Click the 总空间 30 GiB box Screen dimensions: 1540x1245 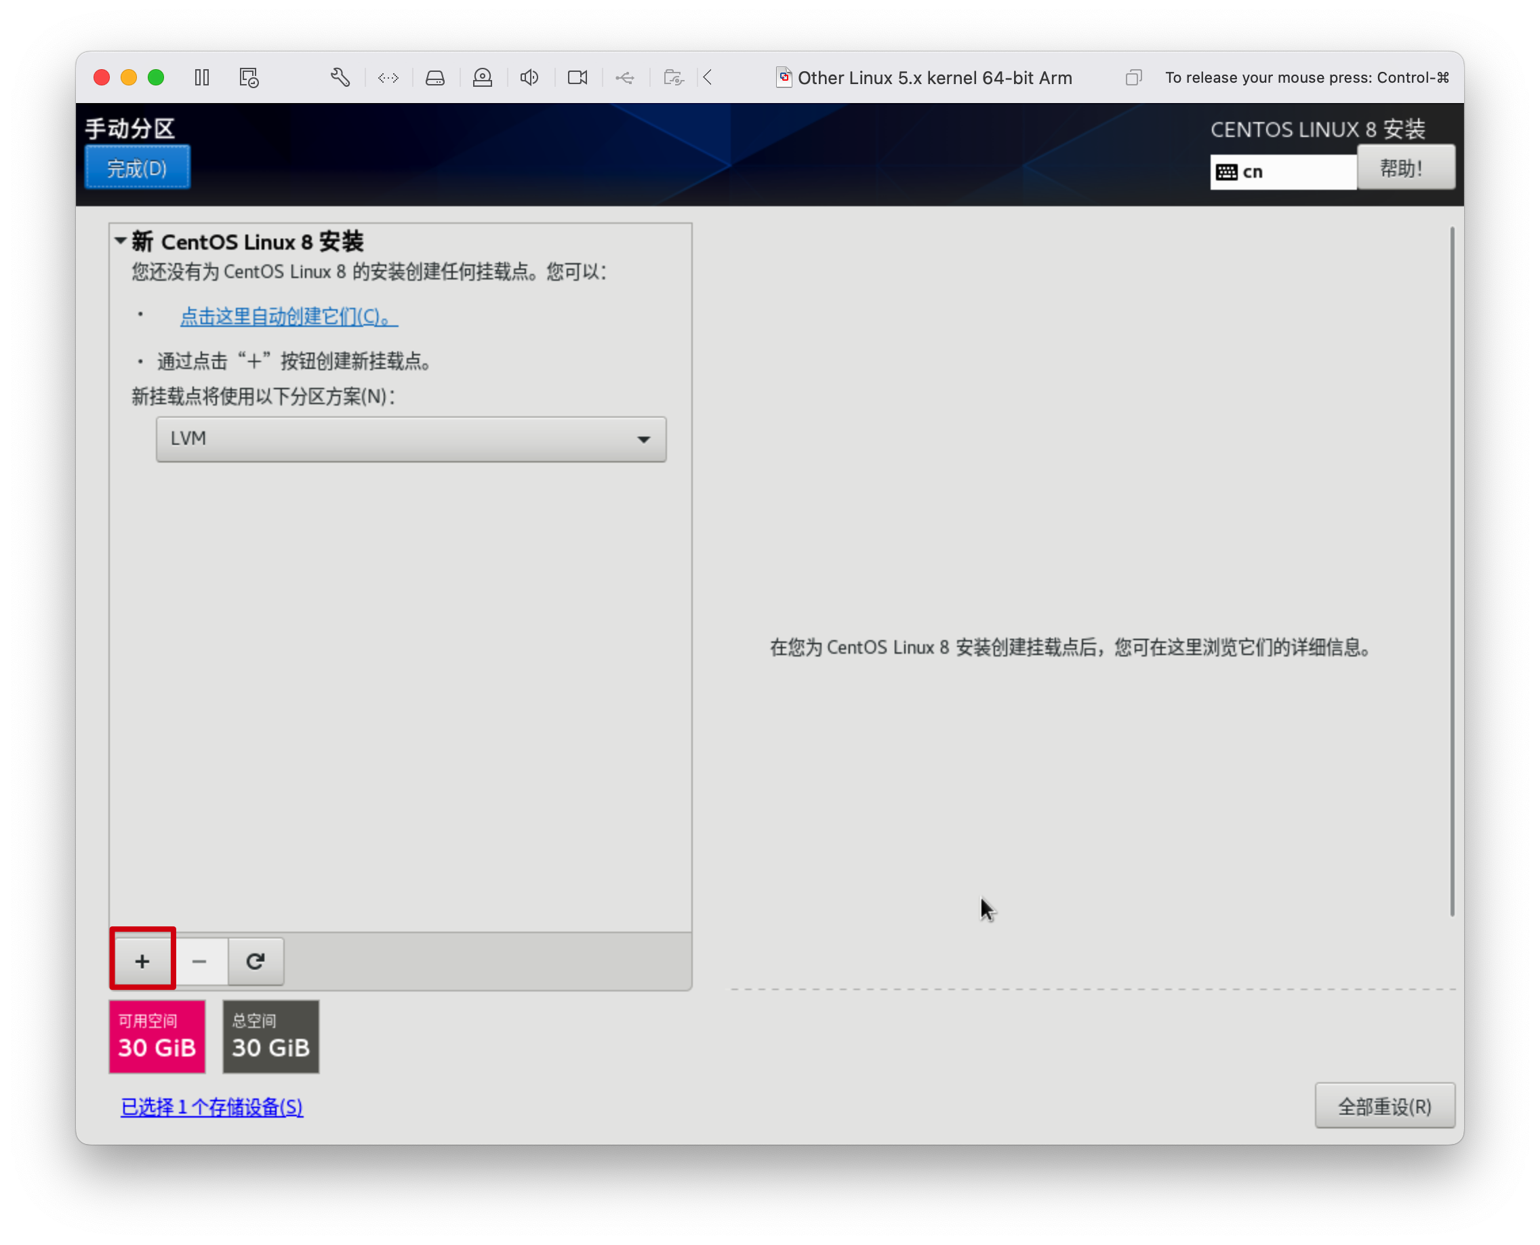(x=271, y=1036)
